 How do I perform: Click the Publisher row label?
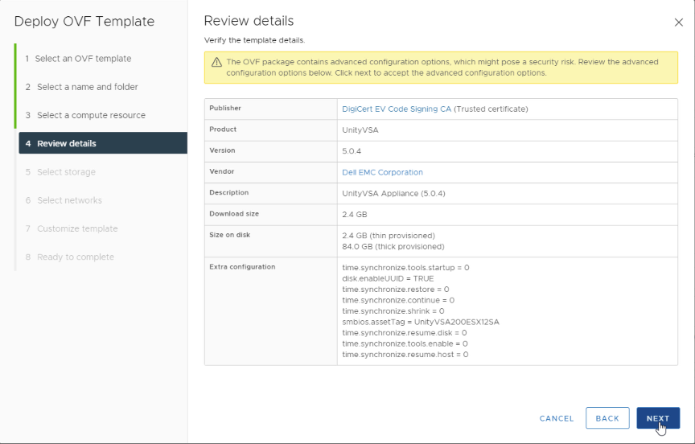click(x=225, y=108)
